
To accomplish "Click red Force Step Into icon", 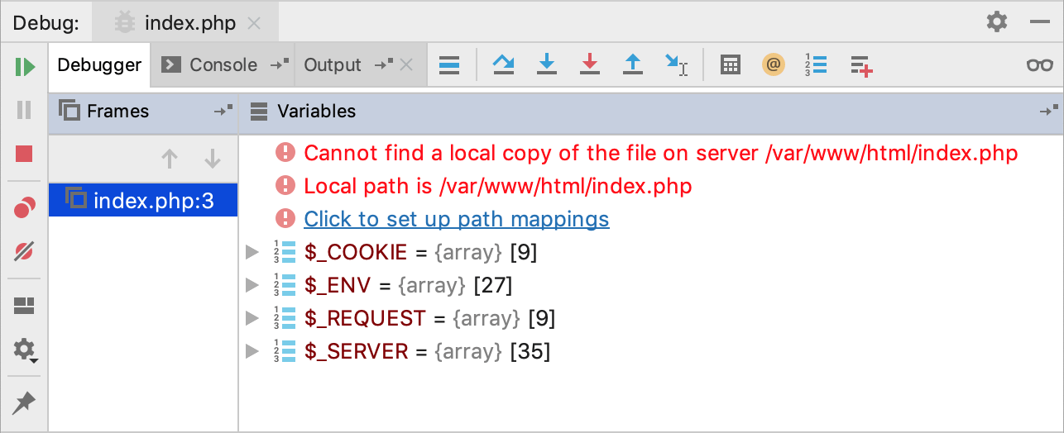I will 590,64.
